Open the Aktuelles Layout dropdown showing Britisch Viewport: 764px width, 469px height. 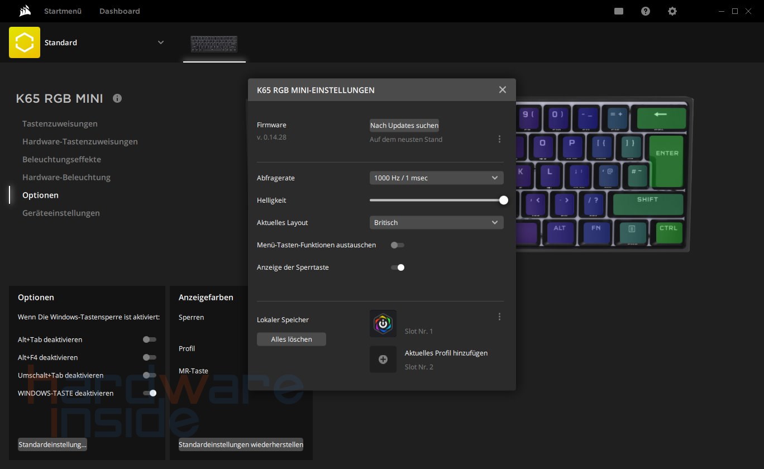click(x=436, y=222)
